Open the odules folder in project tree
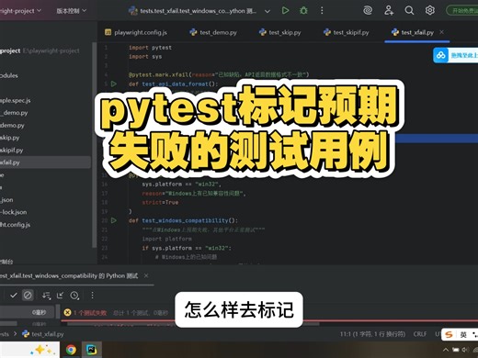 (x=9, y=75)
